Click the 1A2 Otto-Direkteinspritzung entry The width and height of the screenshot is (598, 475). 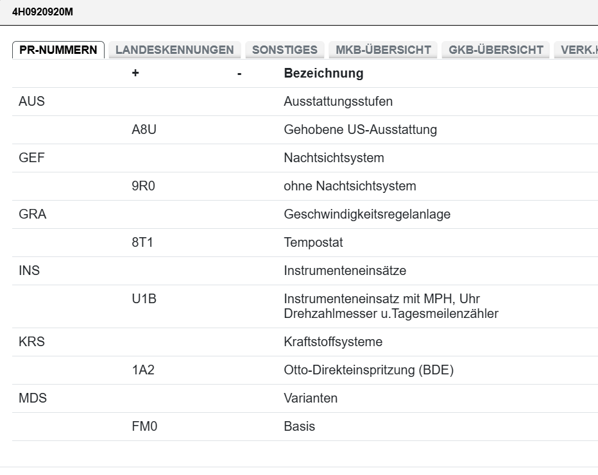pos(143,370)
